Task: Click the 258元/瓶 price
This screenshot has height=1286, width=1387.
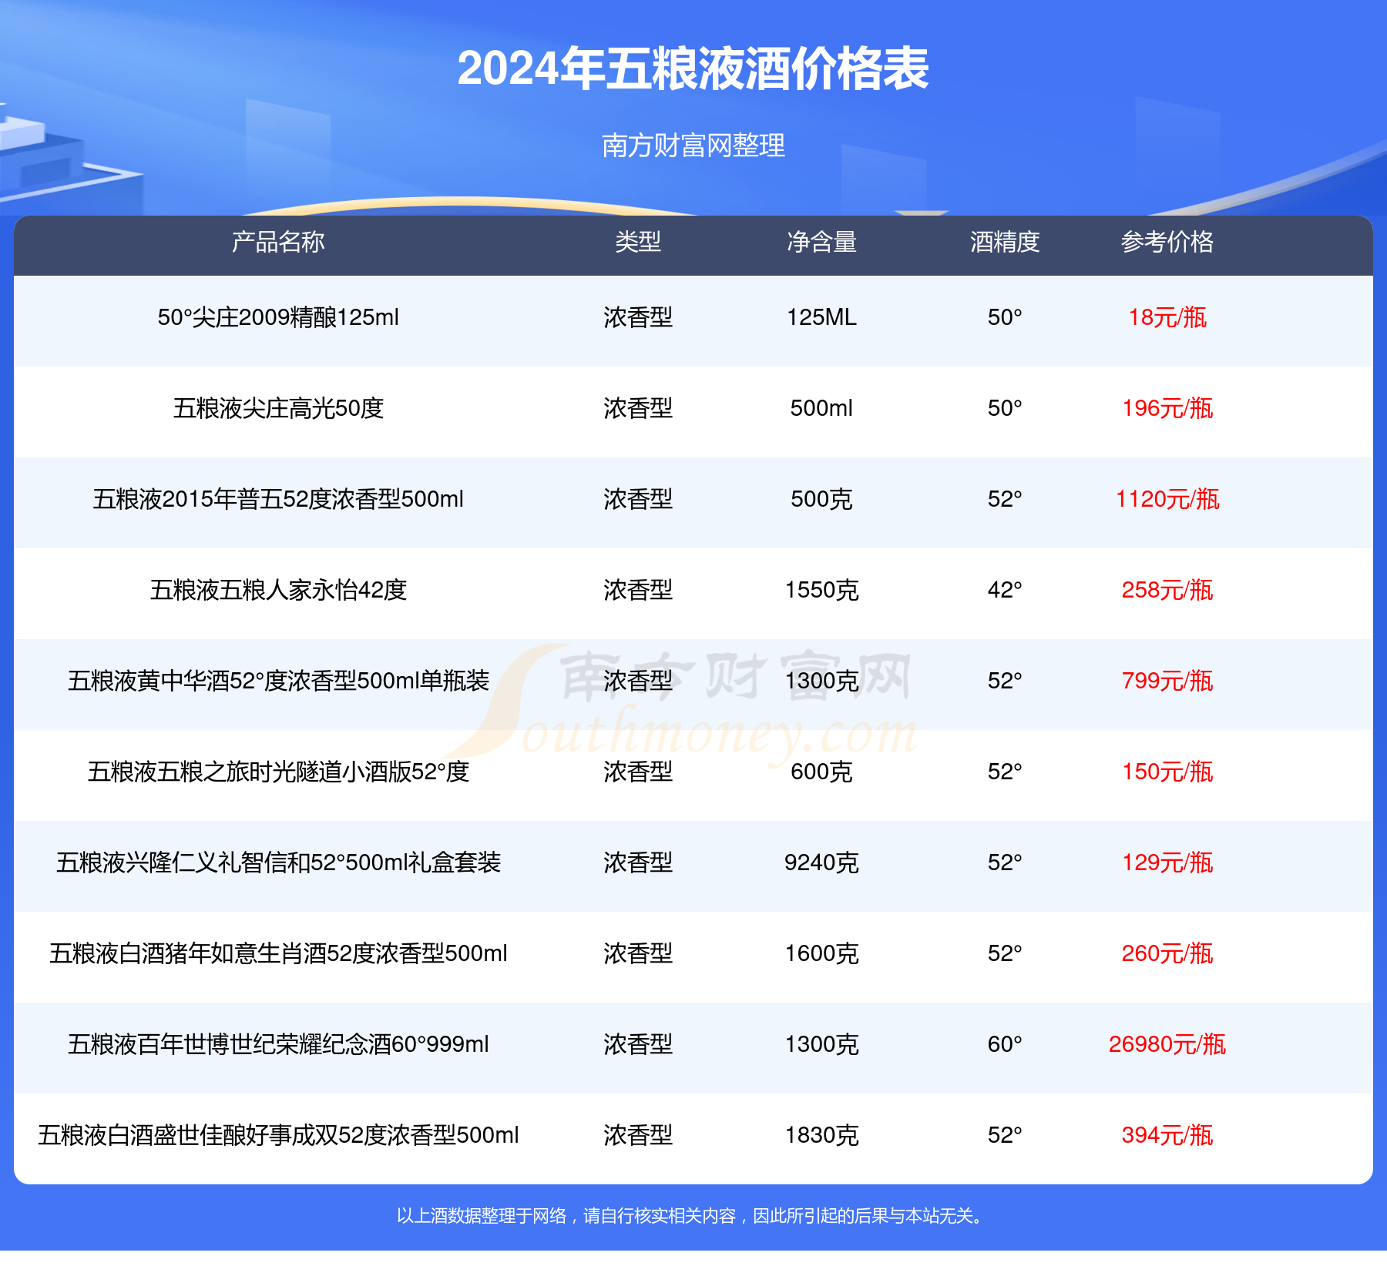Action: click(1167, 590)
